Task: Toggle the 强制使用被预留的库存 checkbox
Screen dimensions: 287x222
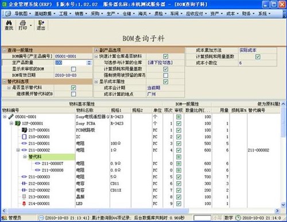Action: coord(166,75)
